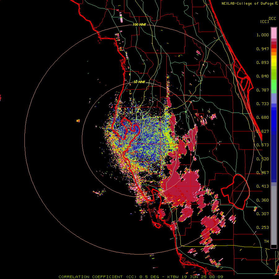The width and height of the screenshot is (279, 279).
Task: Choose the 0.360 scale label
Action: [263, 200]
